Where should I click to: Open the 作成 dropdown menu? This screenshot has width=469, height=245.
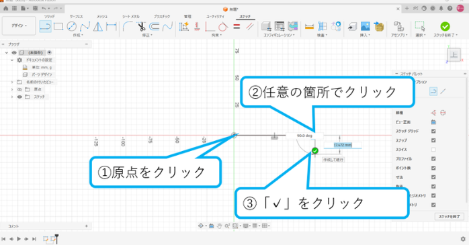pos(78,36)
